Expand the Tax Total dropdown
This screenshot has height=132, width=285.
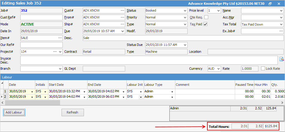coord(281,24)
